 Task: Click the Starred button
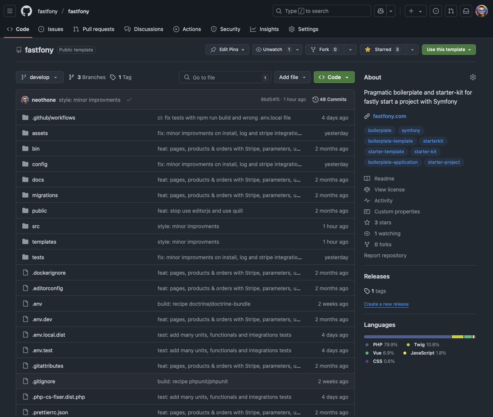(383, 50)
